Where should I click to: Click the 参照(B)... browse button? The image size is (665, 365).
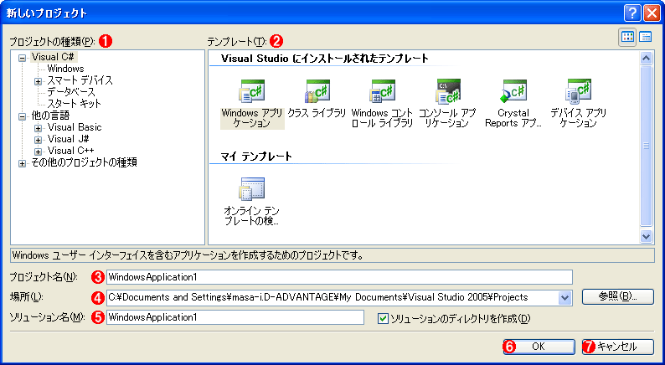point(617,296)
